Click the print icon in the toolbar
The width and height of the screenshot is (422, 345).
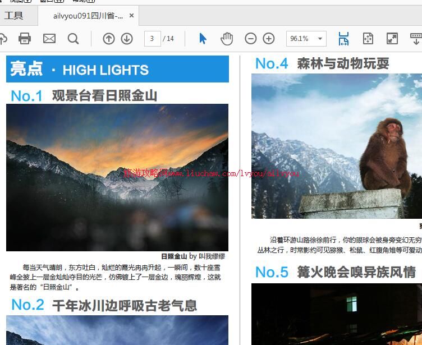point(25,38)
